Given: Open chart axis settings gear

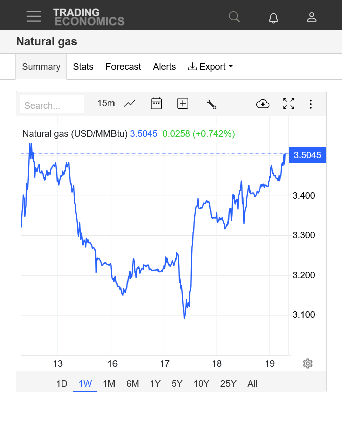Looking at the screenshot, I should (308, 364).
